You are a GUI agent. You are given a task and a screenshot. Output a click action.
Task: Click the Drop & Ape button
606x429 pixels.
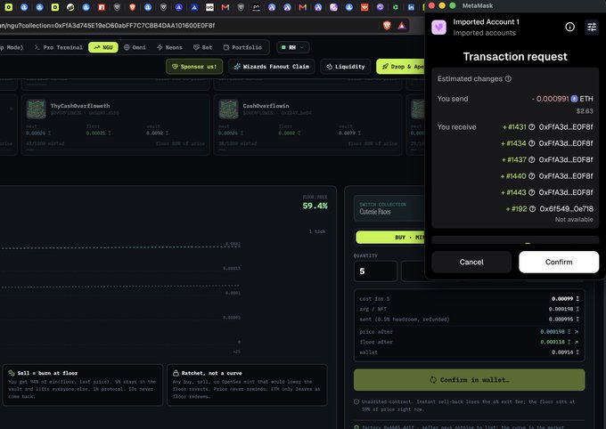[x=400, y=67]
